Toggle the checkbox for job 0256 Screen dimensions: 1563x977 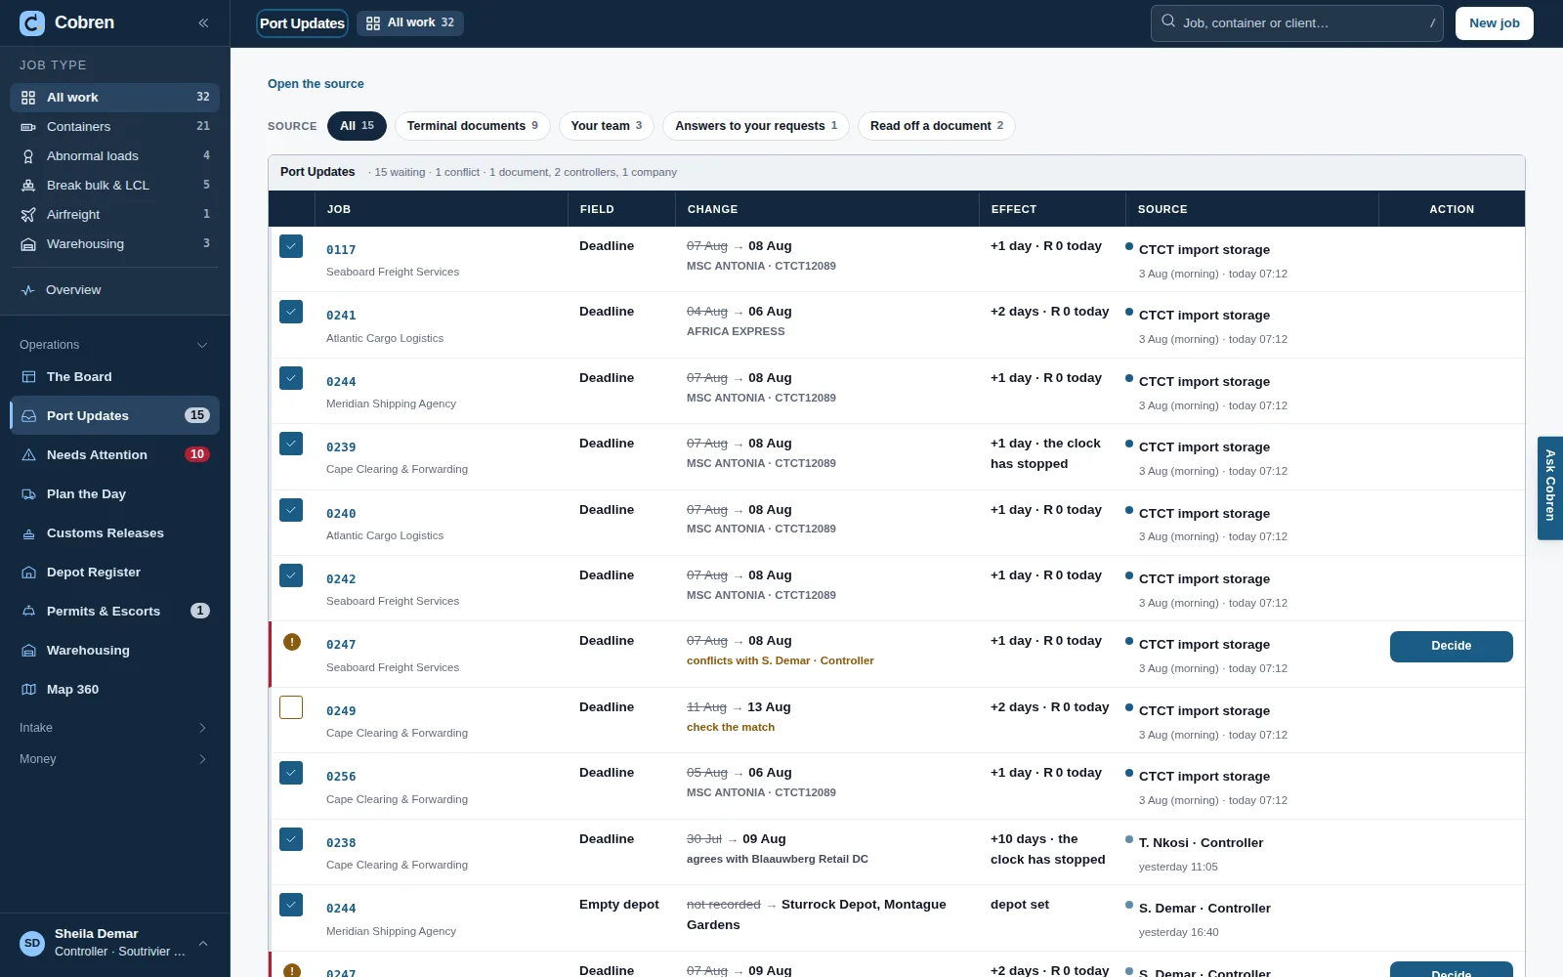tap(291, 773)
